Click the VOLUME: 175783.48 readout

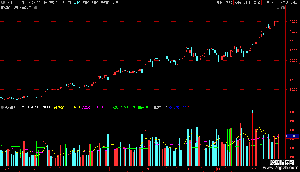pos(37,107)
